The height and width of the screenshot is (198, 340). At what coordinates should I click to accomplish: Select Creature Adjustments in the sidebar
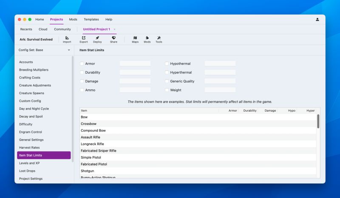44,86
